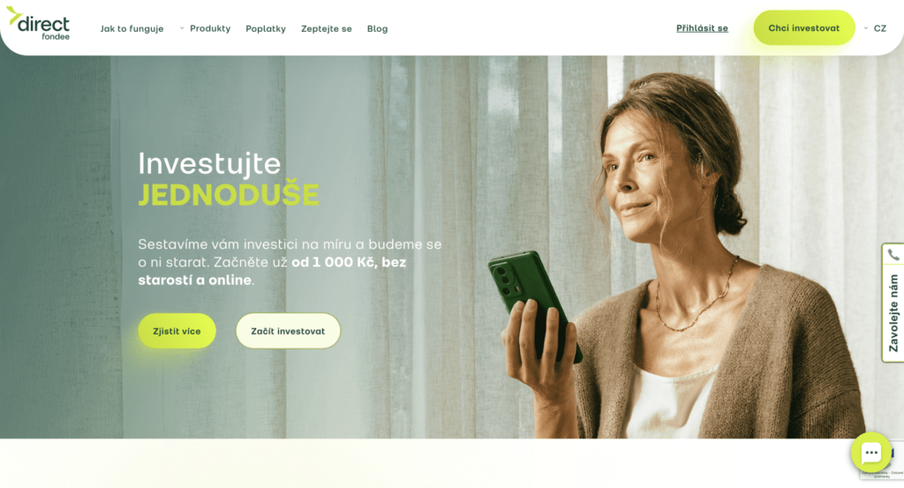
Task: Open the Zeptejte se section
Action: [327, 29]
